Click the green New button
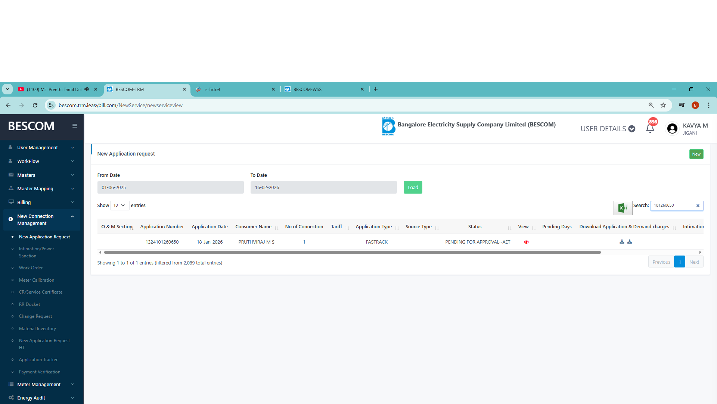Image resolution: width=717 pixels, height=404 pixels. point(696,154)
